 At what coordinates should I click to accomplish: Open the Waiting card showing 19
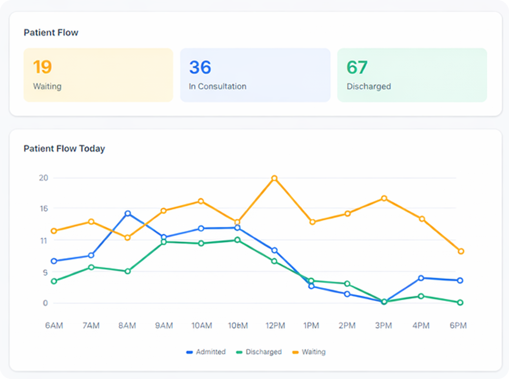click(x=98, y=75)
